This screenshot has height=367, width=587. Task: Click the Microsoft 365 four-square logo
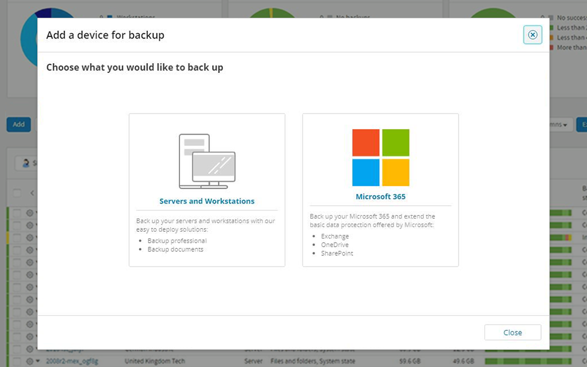pyautogui.click(x=381, y=158)
